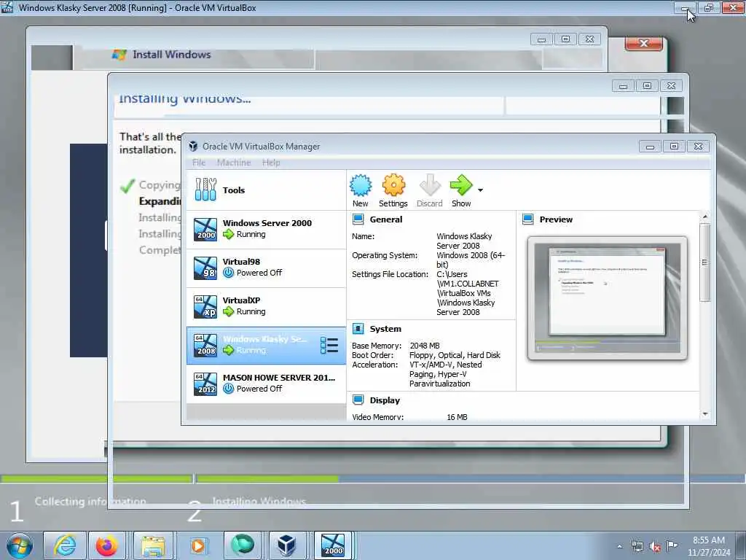Screen dimensions: 746x560
Task: Click the General section heading
Action: coord(386,219)
